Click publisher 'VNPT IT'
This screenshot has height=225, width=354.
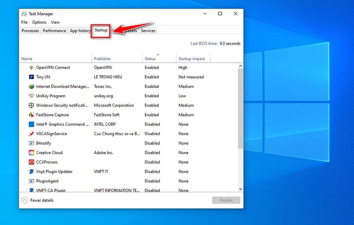(101, 172)
